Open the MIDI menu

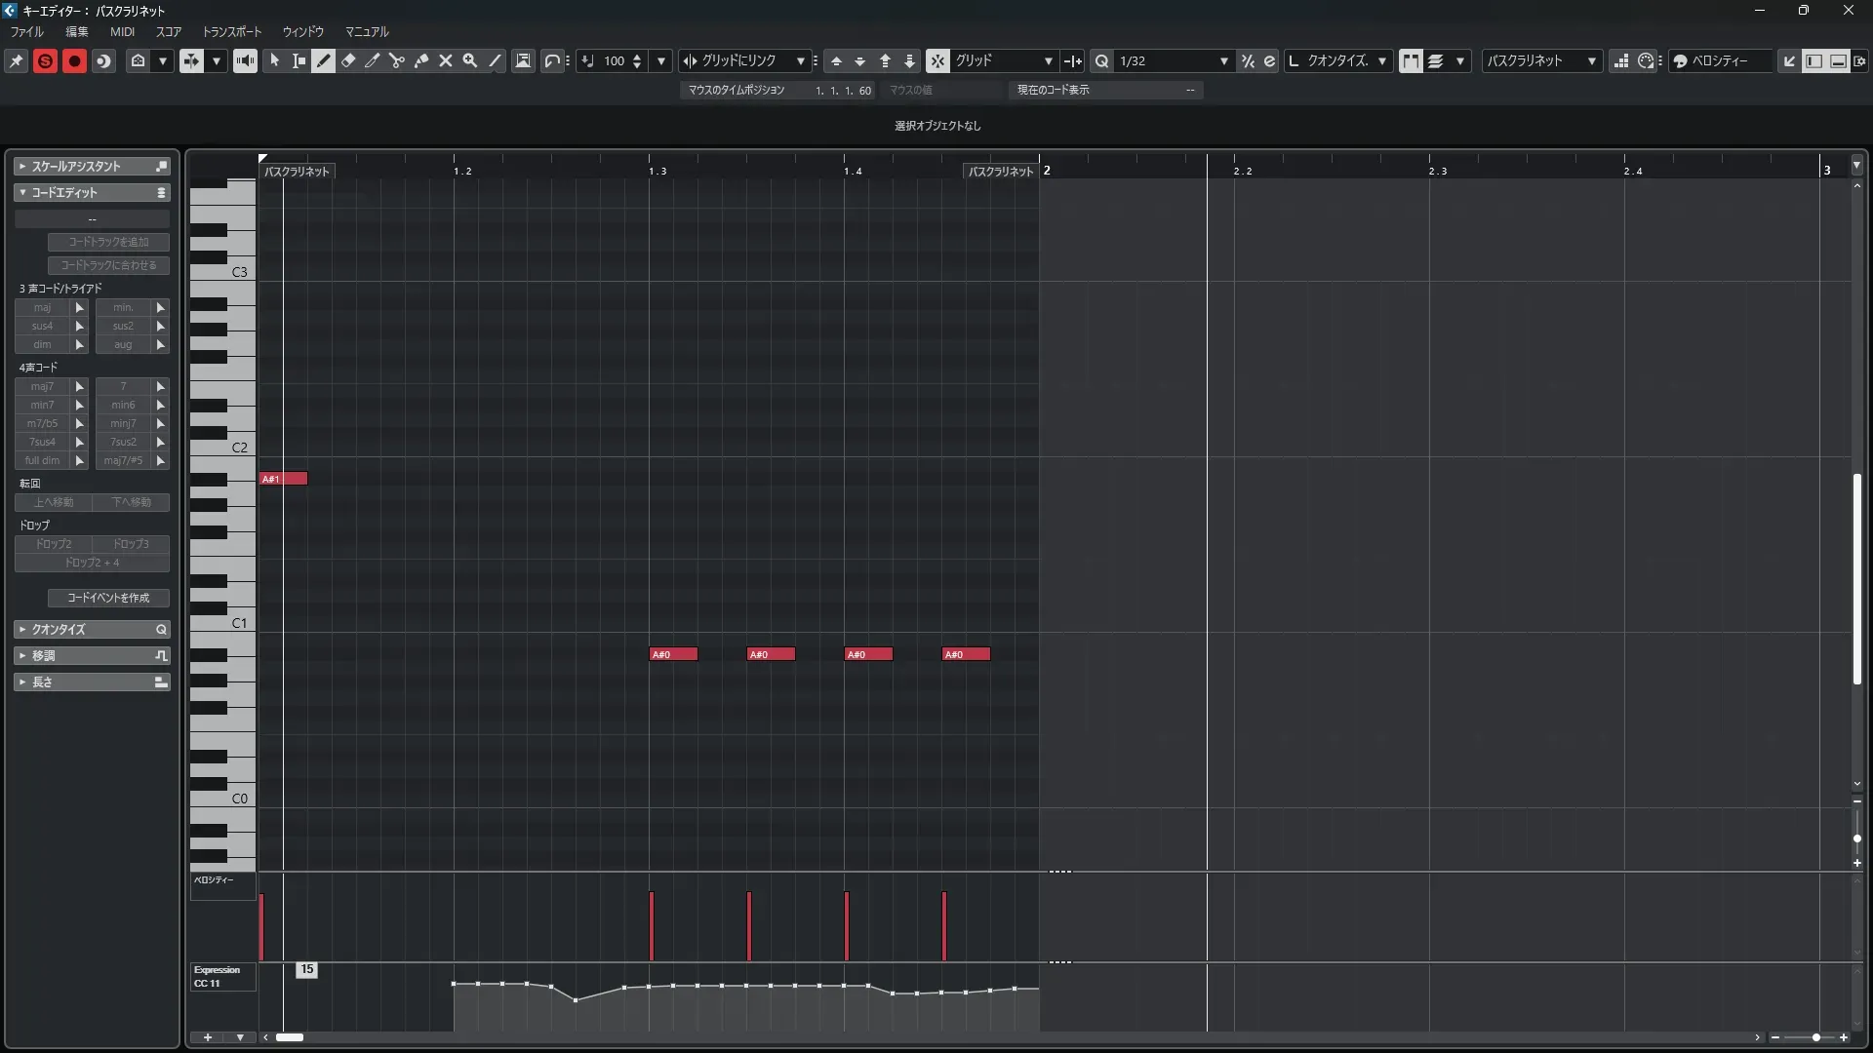coord(122,31)
